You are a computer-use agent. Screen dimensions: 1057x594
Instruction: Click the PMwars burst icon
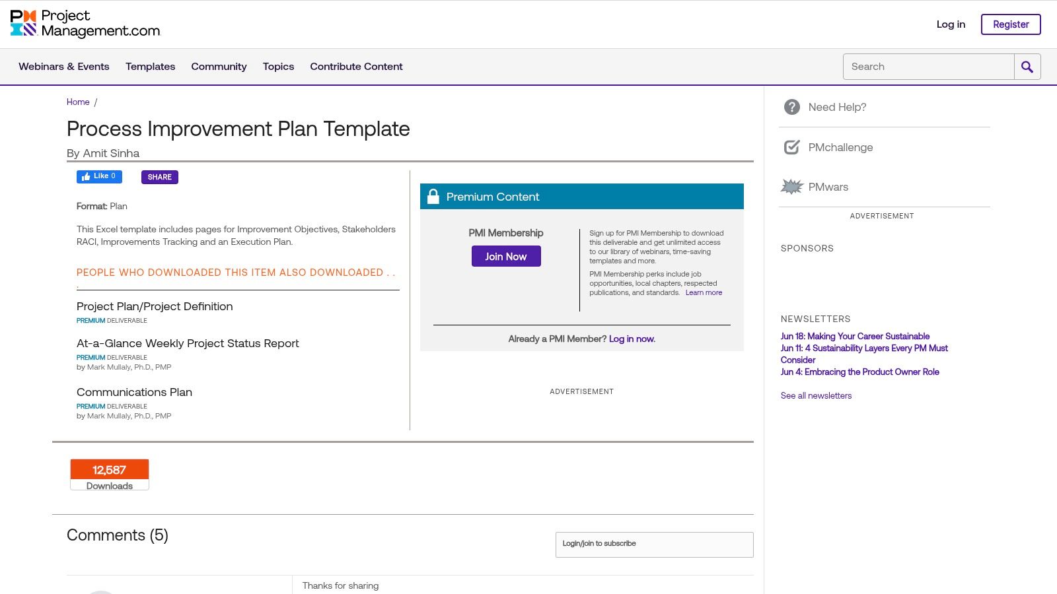[x=791, y=187]
